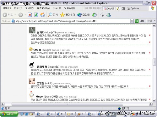The height and width of the screenshot is (117, 157).
Task: Open the dropdown arrow next to Forward
Action: tap(25, 15)
